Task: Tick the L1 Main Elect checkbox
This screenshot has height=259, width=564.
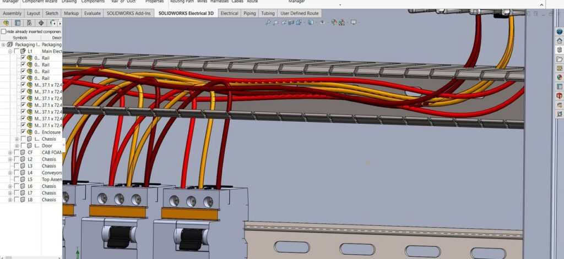Action: (x=17, y=51)
